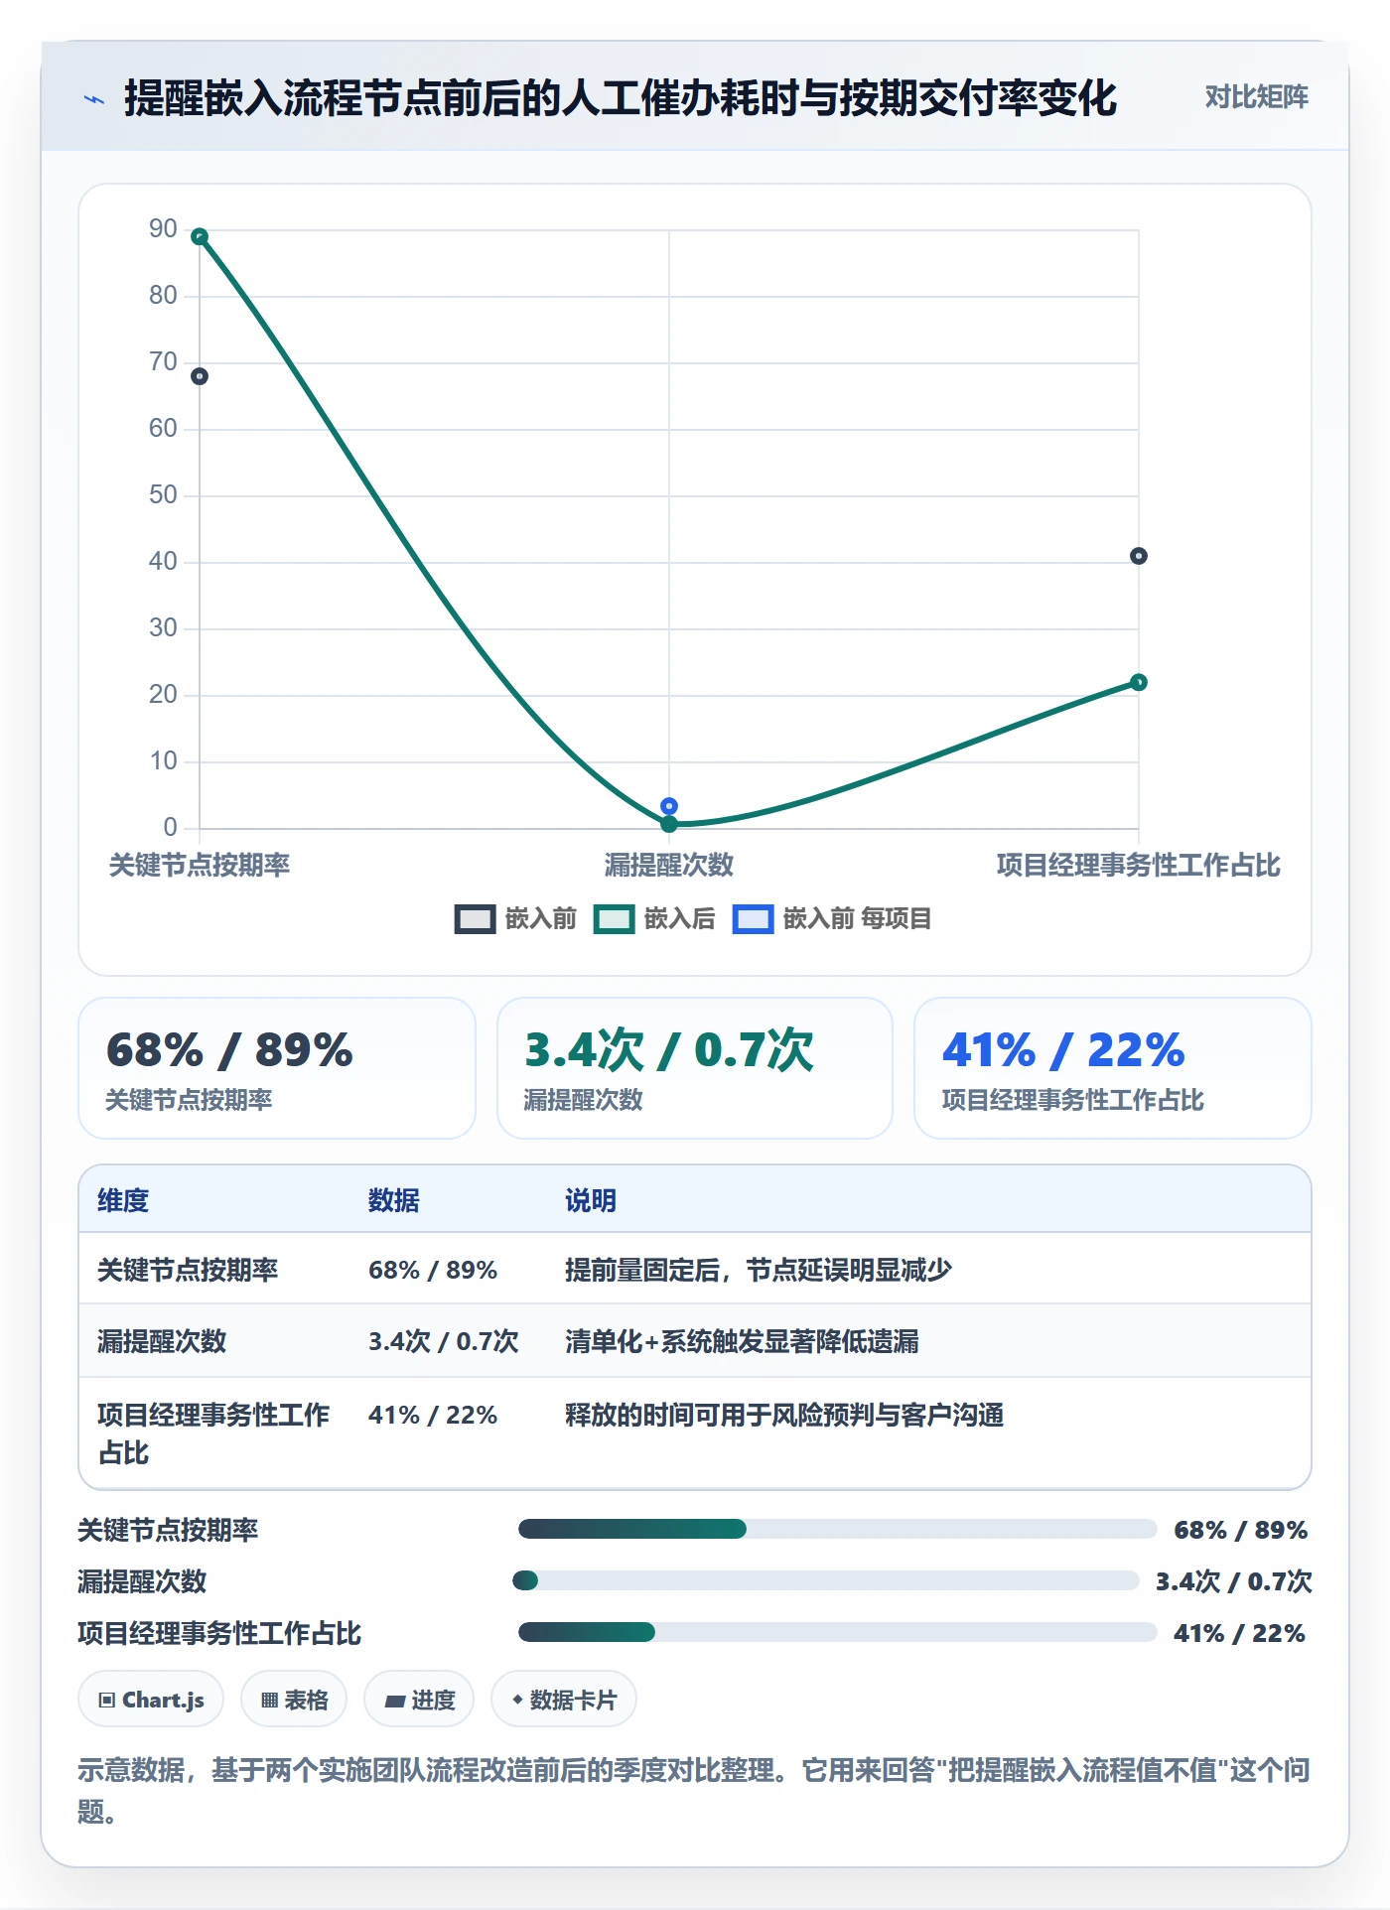Click table cell 清单化+系统触发显著降低遗漏
Image resolution: width=1390 pixels, height=1910 pixels.
[742, 1341]
